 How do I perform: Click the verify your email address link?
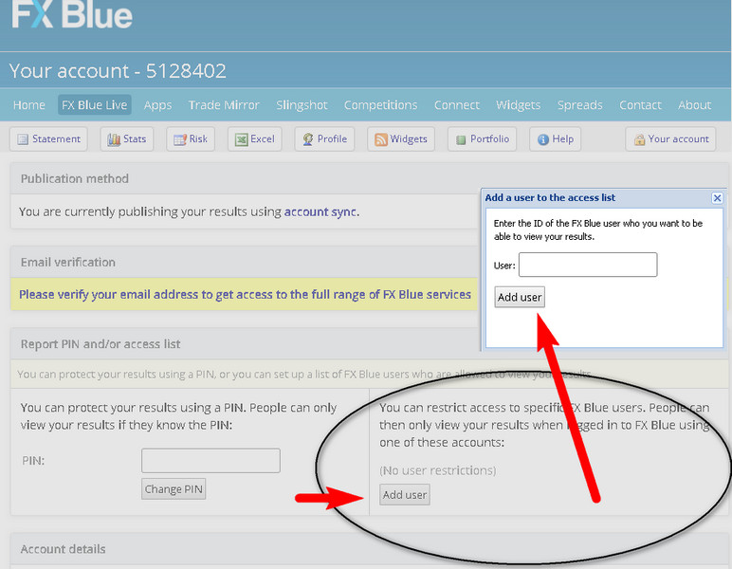click(x=245, y=295)
